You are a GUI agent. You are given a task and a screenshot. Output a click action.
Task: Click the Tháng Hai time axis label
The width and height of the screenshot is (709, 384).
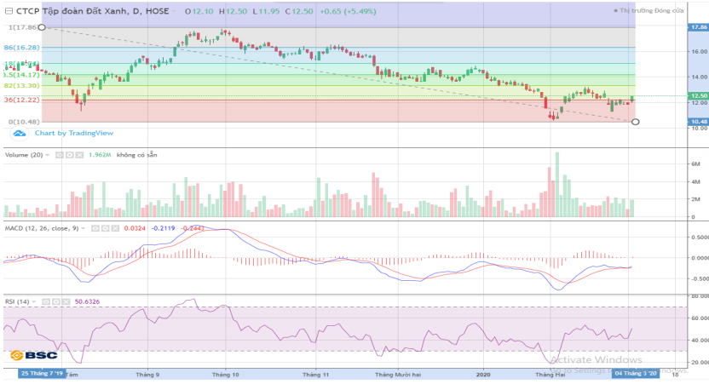click(x=550, y=375)
